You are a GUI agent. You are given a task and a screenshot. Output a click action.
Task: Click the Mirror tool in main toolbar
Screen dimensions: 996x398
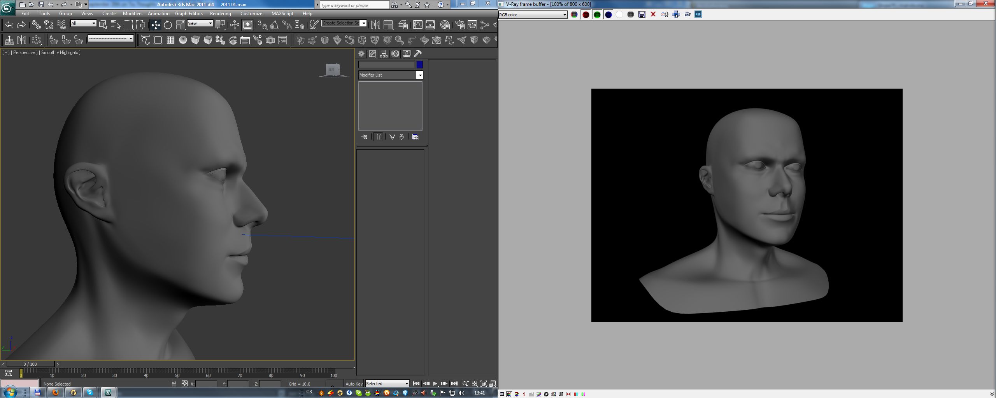click(375, 25)
